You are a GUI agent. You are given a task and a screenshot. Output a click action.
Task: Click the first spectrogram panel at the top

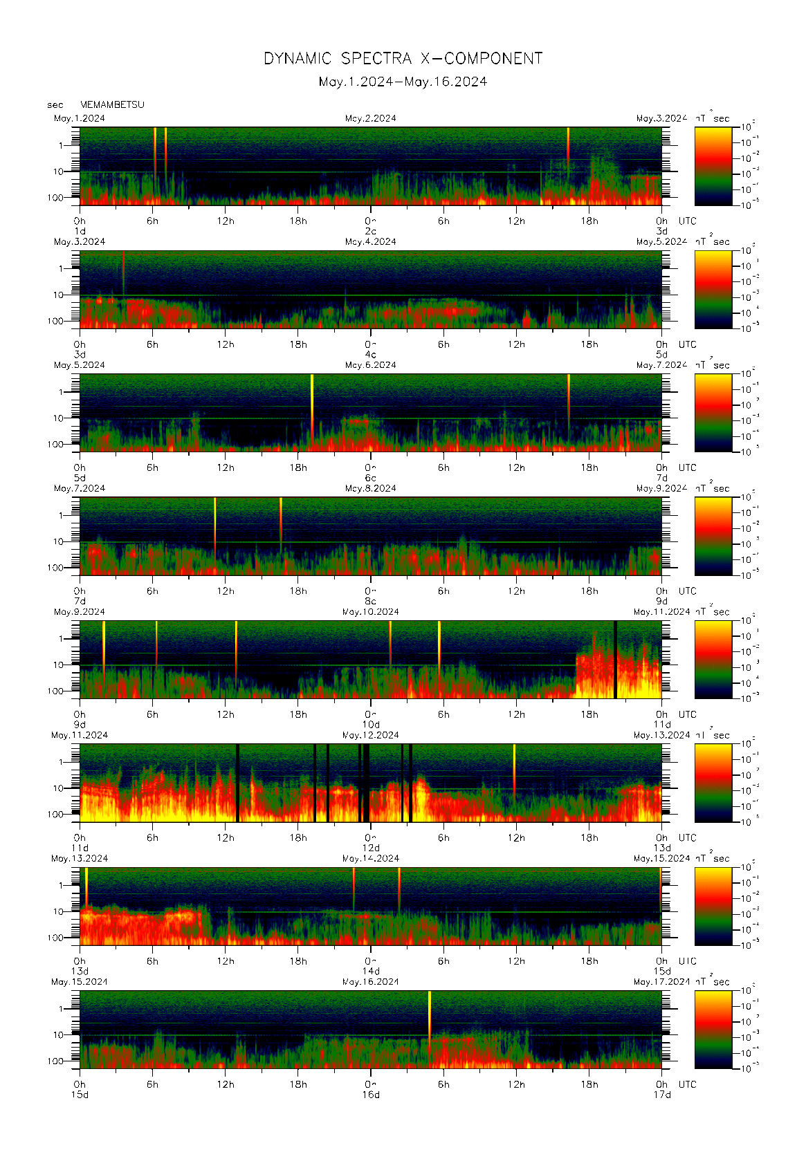(x=370, y=166)
